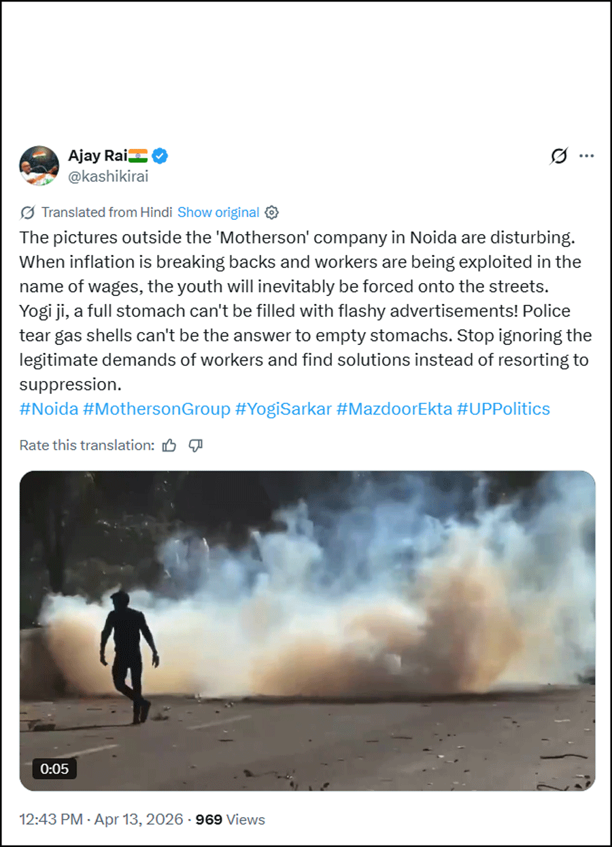Screen dimensions: 612x847
Task: Open the #YogiSarkar hashtag
Action: [283, 409]
